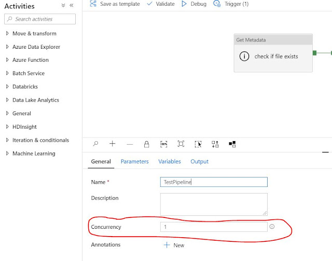Click the Validate label
Screen dimensions: 332x261
tap(165, 4)
